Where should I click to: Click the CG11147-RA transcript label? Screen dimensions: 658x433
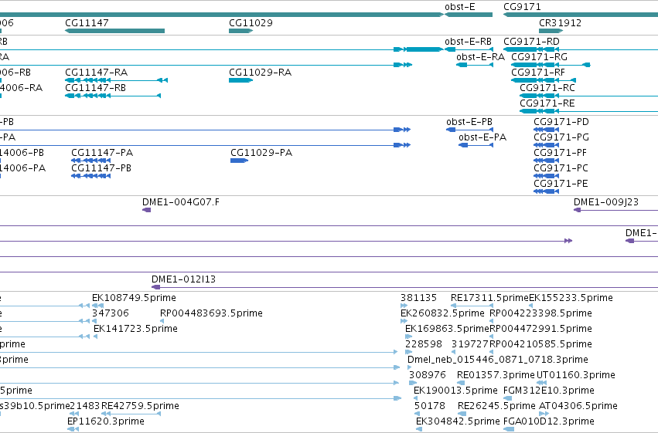pos(96,73)
